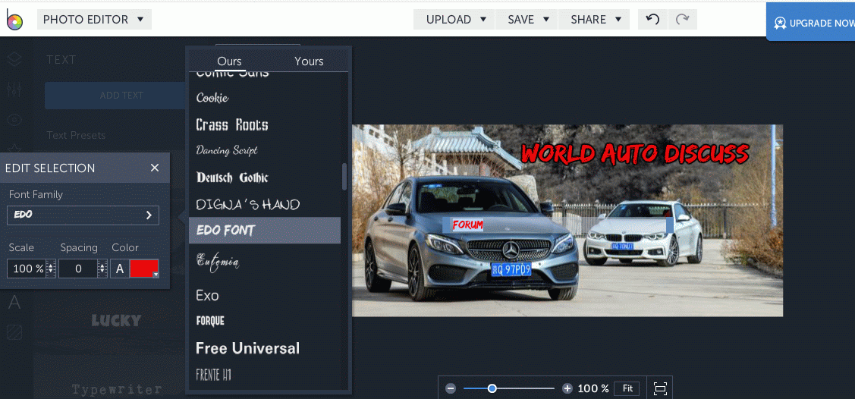Undo the last edit
Viewport: 855px width, 399px height.
(x=652, y=20)
